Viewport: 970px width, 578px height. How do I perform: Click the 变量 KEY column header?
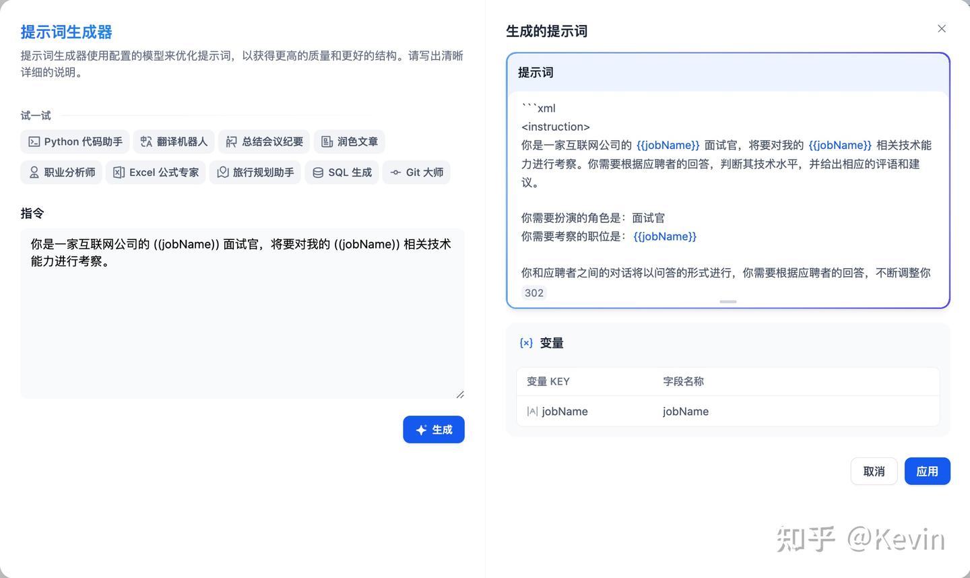[x=548, y=381]
